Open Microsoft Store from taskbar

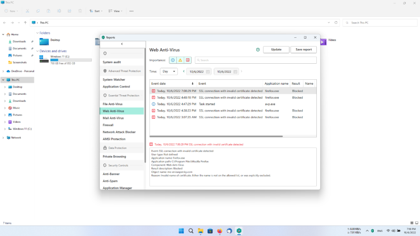(210, 231)
